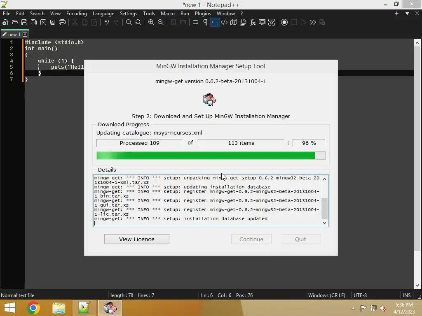Open the Search menu
422x316 pixels.
click(x=37, y=14)
